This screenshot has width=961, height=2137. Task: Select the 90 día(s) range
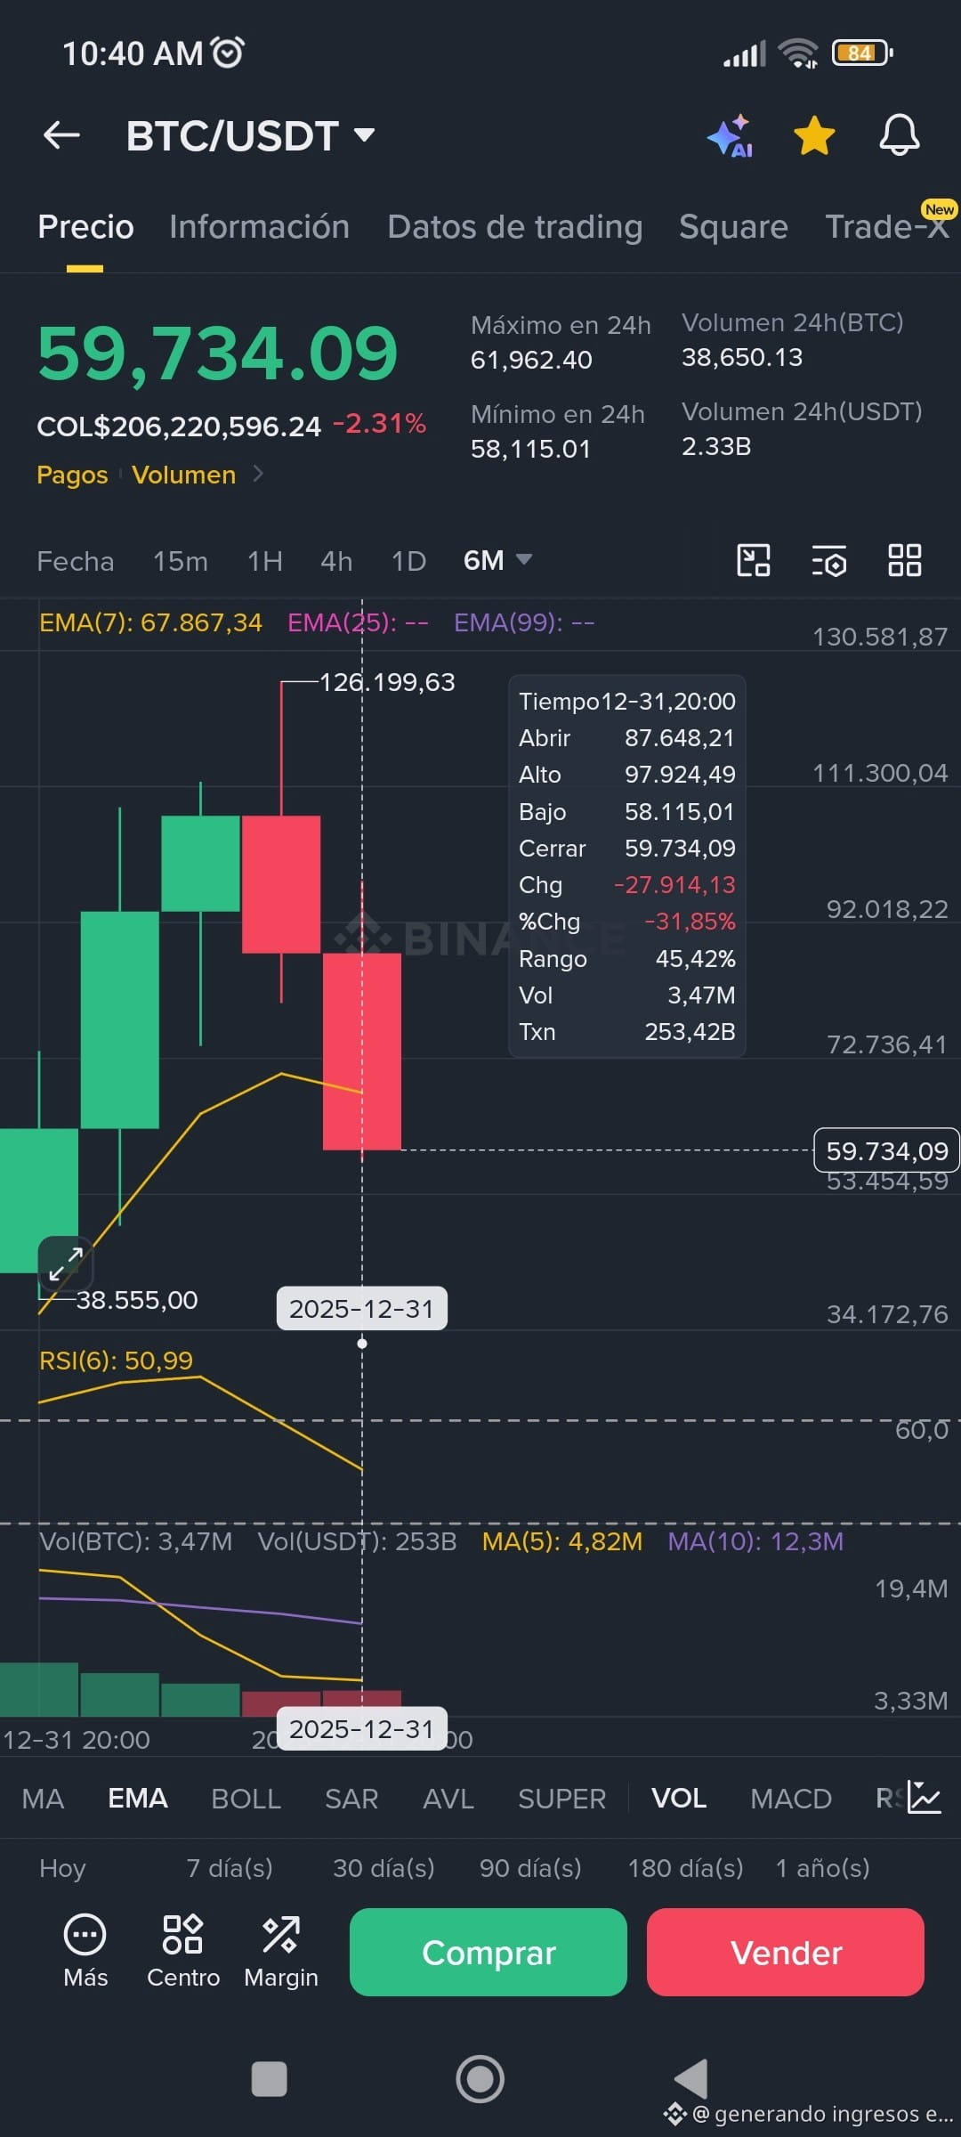point(530,1868)
